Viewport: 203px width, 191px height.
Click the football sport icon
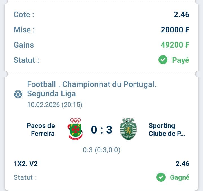pyautogui.click(x=18, y=94)
